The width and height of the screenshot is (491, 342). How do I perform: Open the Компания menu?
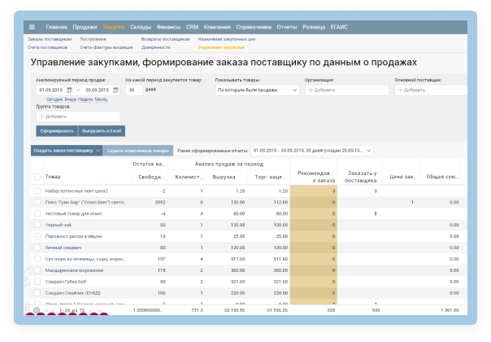point(217,27)
